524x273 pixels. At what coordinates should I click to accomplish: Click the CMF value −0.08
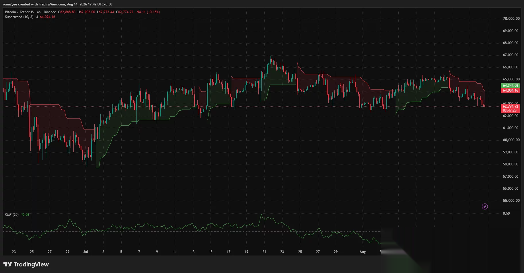(25, 215)
